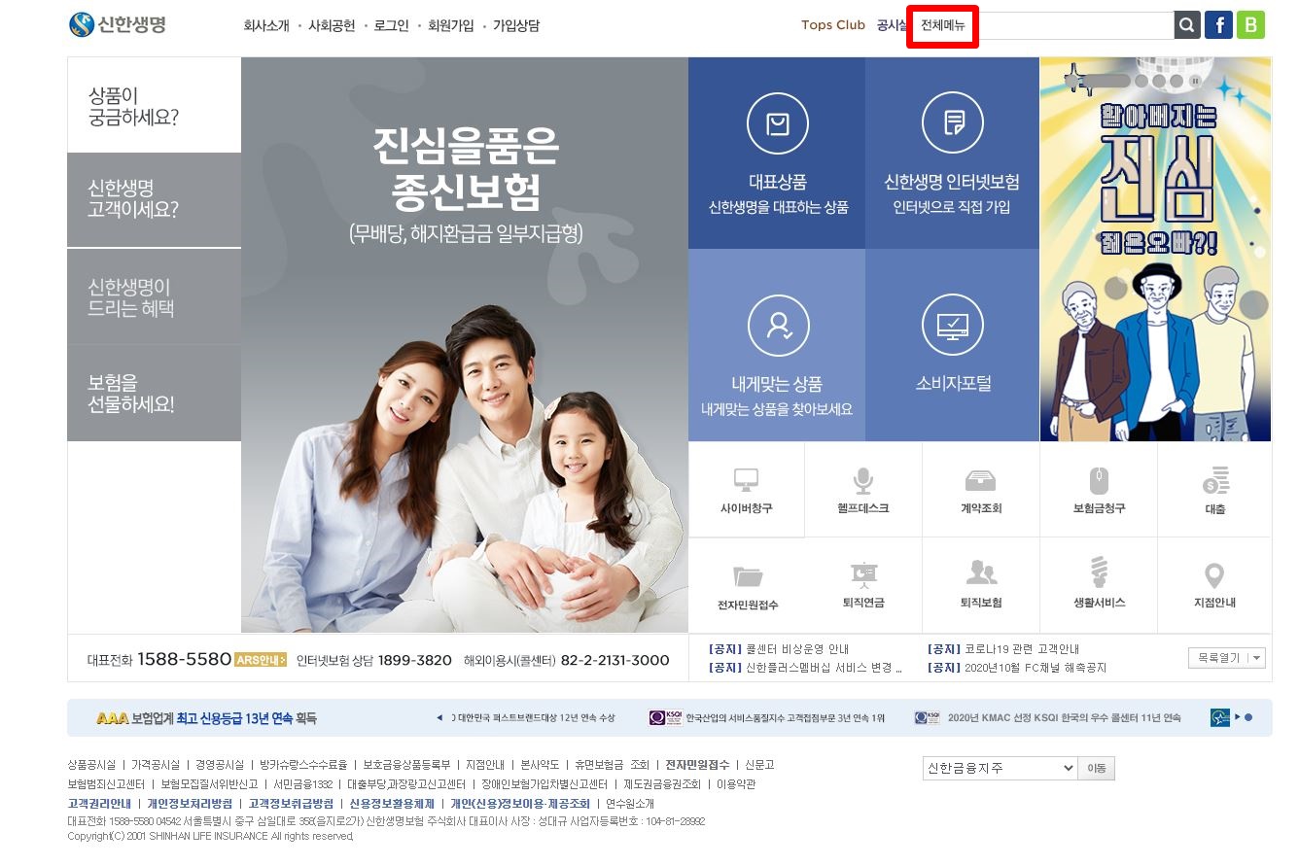Open the 코로나19 관련 고객안내 notice
Image resolution: width=1299 pixels, height=866 pixels.
click(x=1003, y=649)
